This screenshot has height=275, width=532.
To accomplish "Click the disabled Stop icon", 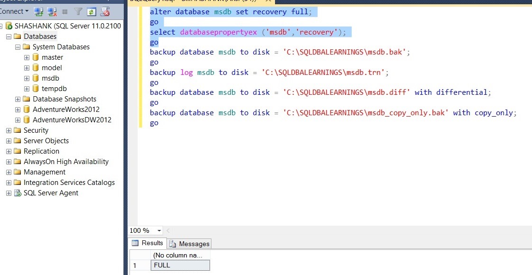I will click(x=65, y=12).
